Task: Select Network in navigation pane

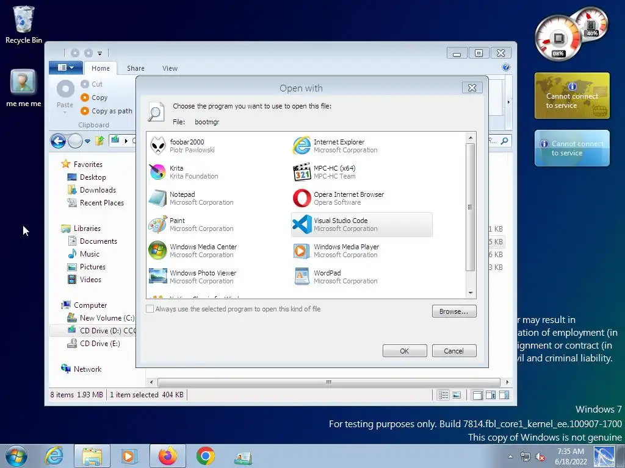Action: coord(81,369)
